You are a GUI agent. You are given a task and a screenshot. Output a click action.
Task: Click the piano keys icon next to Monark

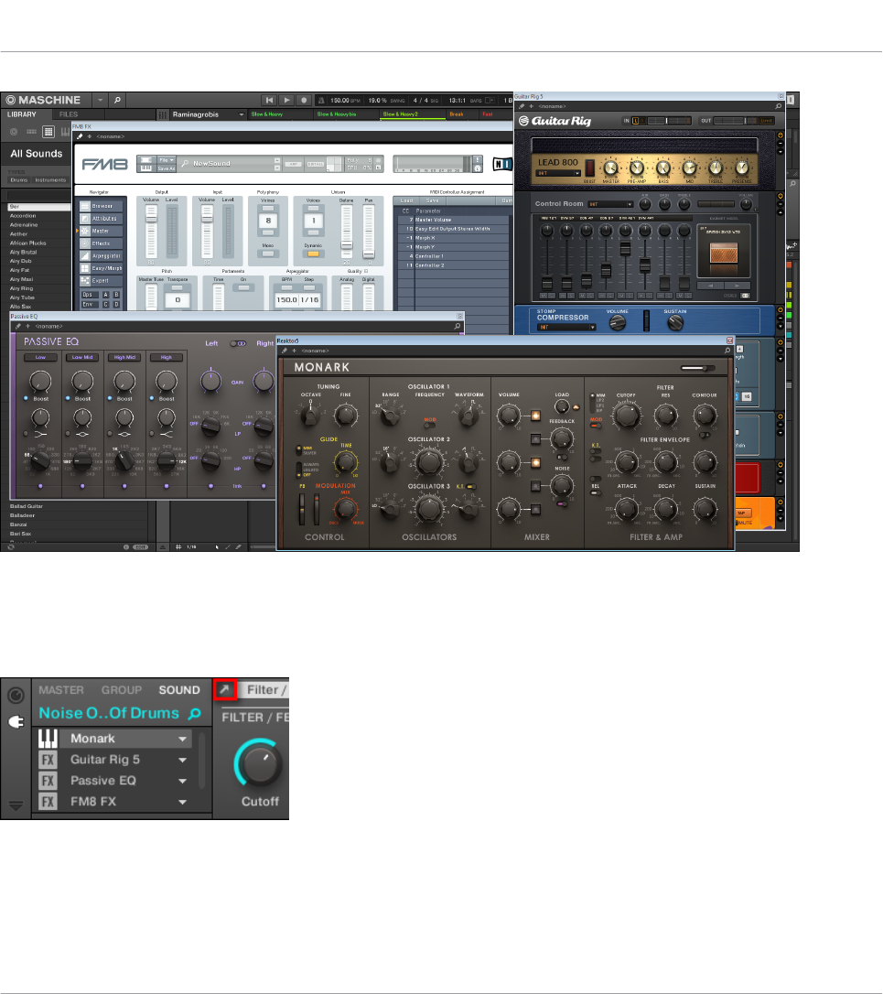click(49, 739)
